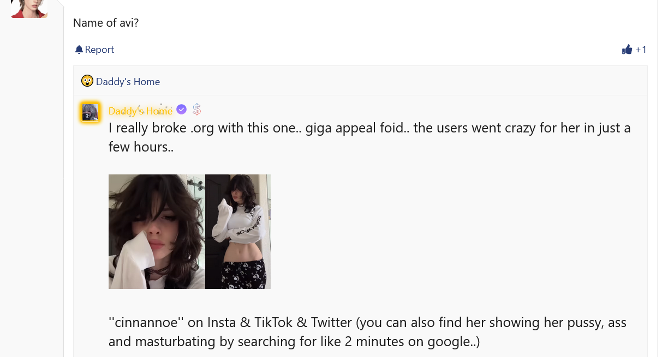This screenshot has width=662, height=357.
Task: Click the quoted text "few hours.."
Action: (141, 147)
